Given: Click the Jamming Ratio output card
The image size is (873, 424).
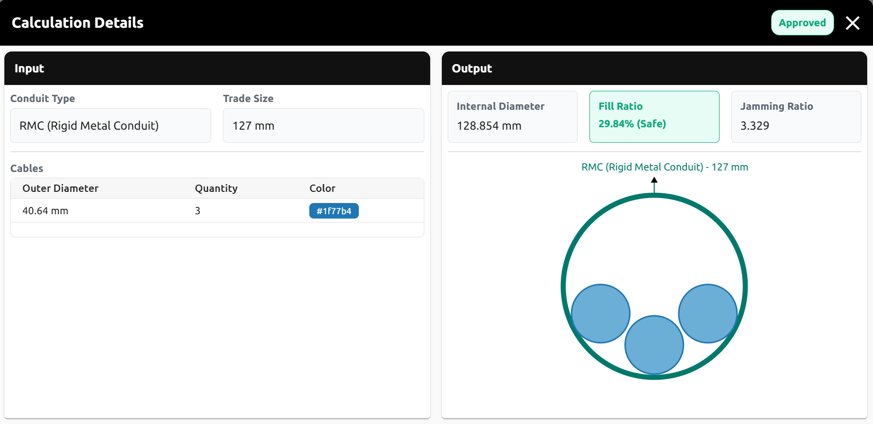Looking at the screenshot, I should [x=795, y=117].
